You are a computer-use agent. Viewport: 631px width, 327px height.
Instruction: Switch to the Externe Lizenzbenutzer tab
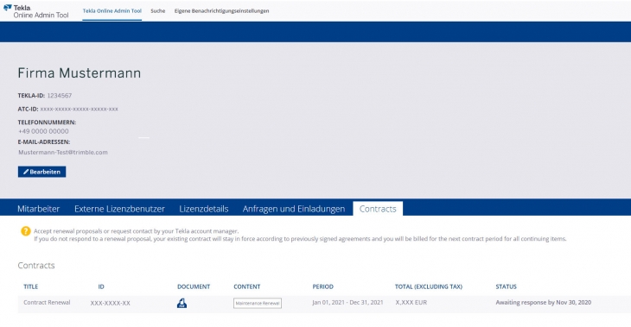click(119, 209)
